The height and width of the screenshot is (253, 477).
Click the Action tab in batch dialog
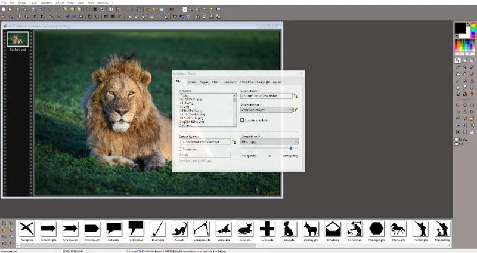coord(277,81)
